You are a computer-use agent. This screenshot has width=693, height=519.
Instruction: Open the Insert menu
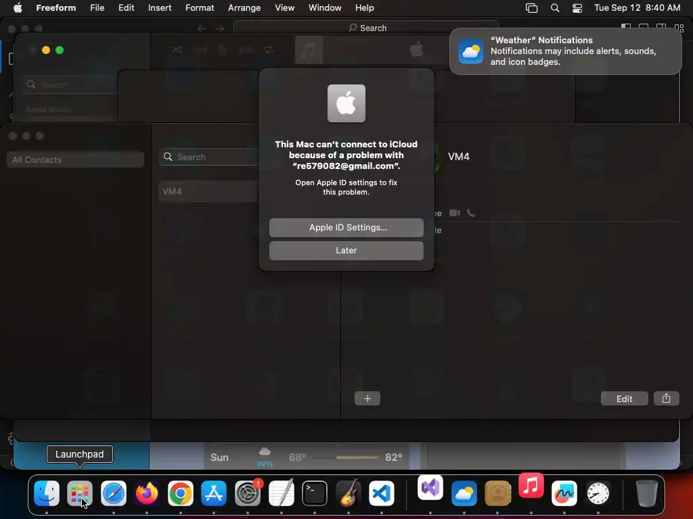(x=160, y=8)
